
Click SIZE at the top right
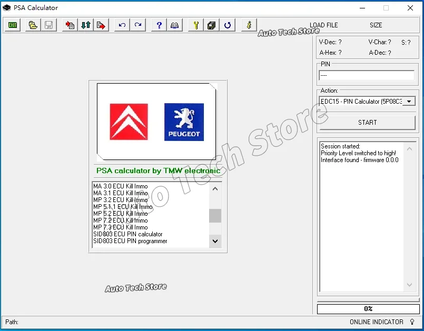tap(376, 25)
